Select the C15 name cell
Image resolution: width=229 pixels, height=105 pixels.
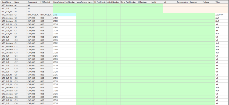coord(20,56)
